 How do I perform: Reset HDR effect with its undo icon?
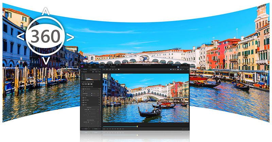click(x=99, y=100)
